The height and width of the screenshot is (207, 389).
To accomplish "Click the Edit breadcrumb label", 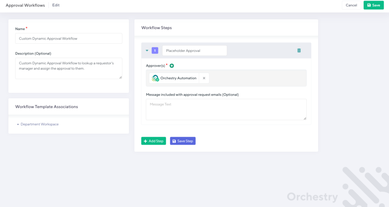I will (56, 5).
